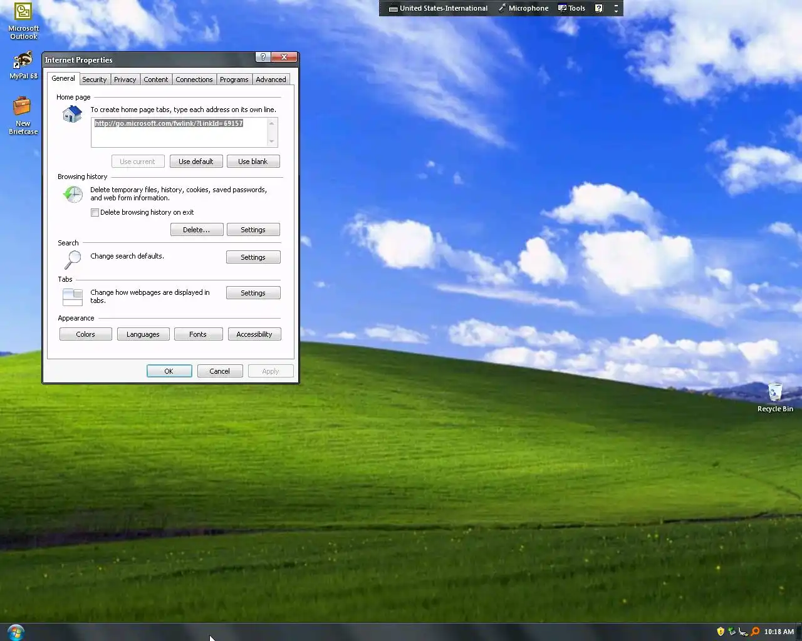Image resolution: width=802 pixels, height=641 pixels.
Task: Select the MyPal 68 desktop shortcut
Action: tap(23, 65)
